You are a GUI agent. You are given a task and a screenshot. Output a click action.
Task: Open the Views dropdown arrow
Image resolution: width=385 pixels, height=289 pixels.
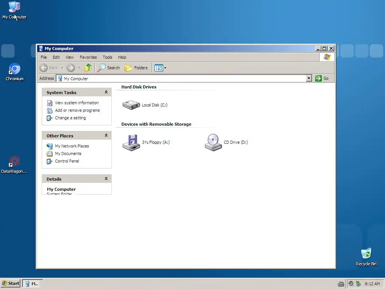click(165, 68)
